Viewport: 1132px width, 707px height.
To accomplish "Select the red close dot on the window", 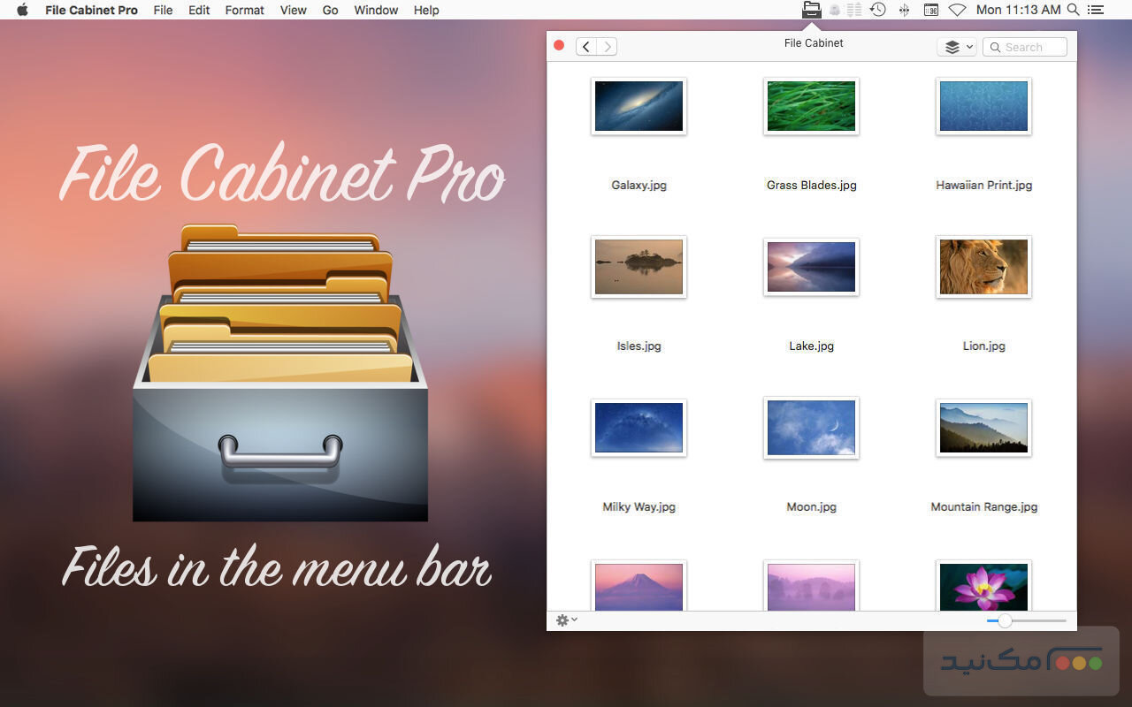I will 558,44.
